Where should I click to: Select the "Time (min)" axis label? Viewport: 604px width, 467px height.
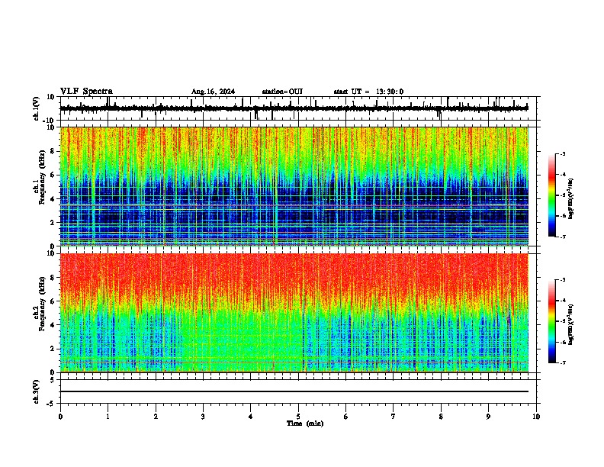click(x=305, y=424)
